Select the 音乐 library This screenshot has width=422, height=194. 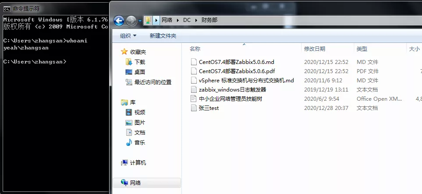(x=139, y=142)
